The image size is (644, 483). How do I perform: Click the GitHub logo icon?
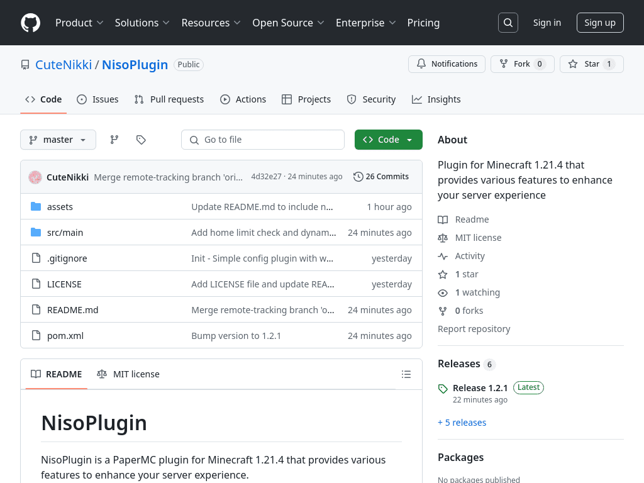pos(30,23)
